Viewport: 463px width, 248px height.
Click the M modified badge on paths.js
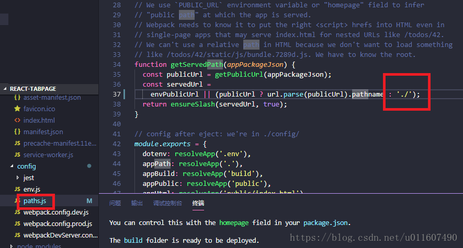pos(89,201)
